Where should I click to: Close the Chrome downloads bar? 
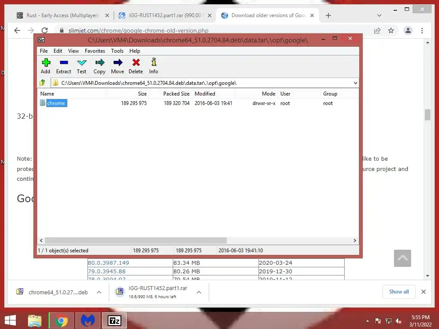[x=424, y=292]
